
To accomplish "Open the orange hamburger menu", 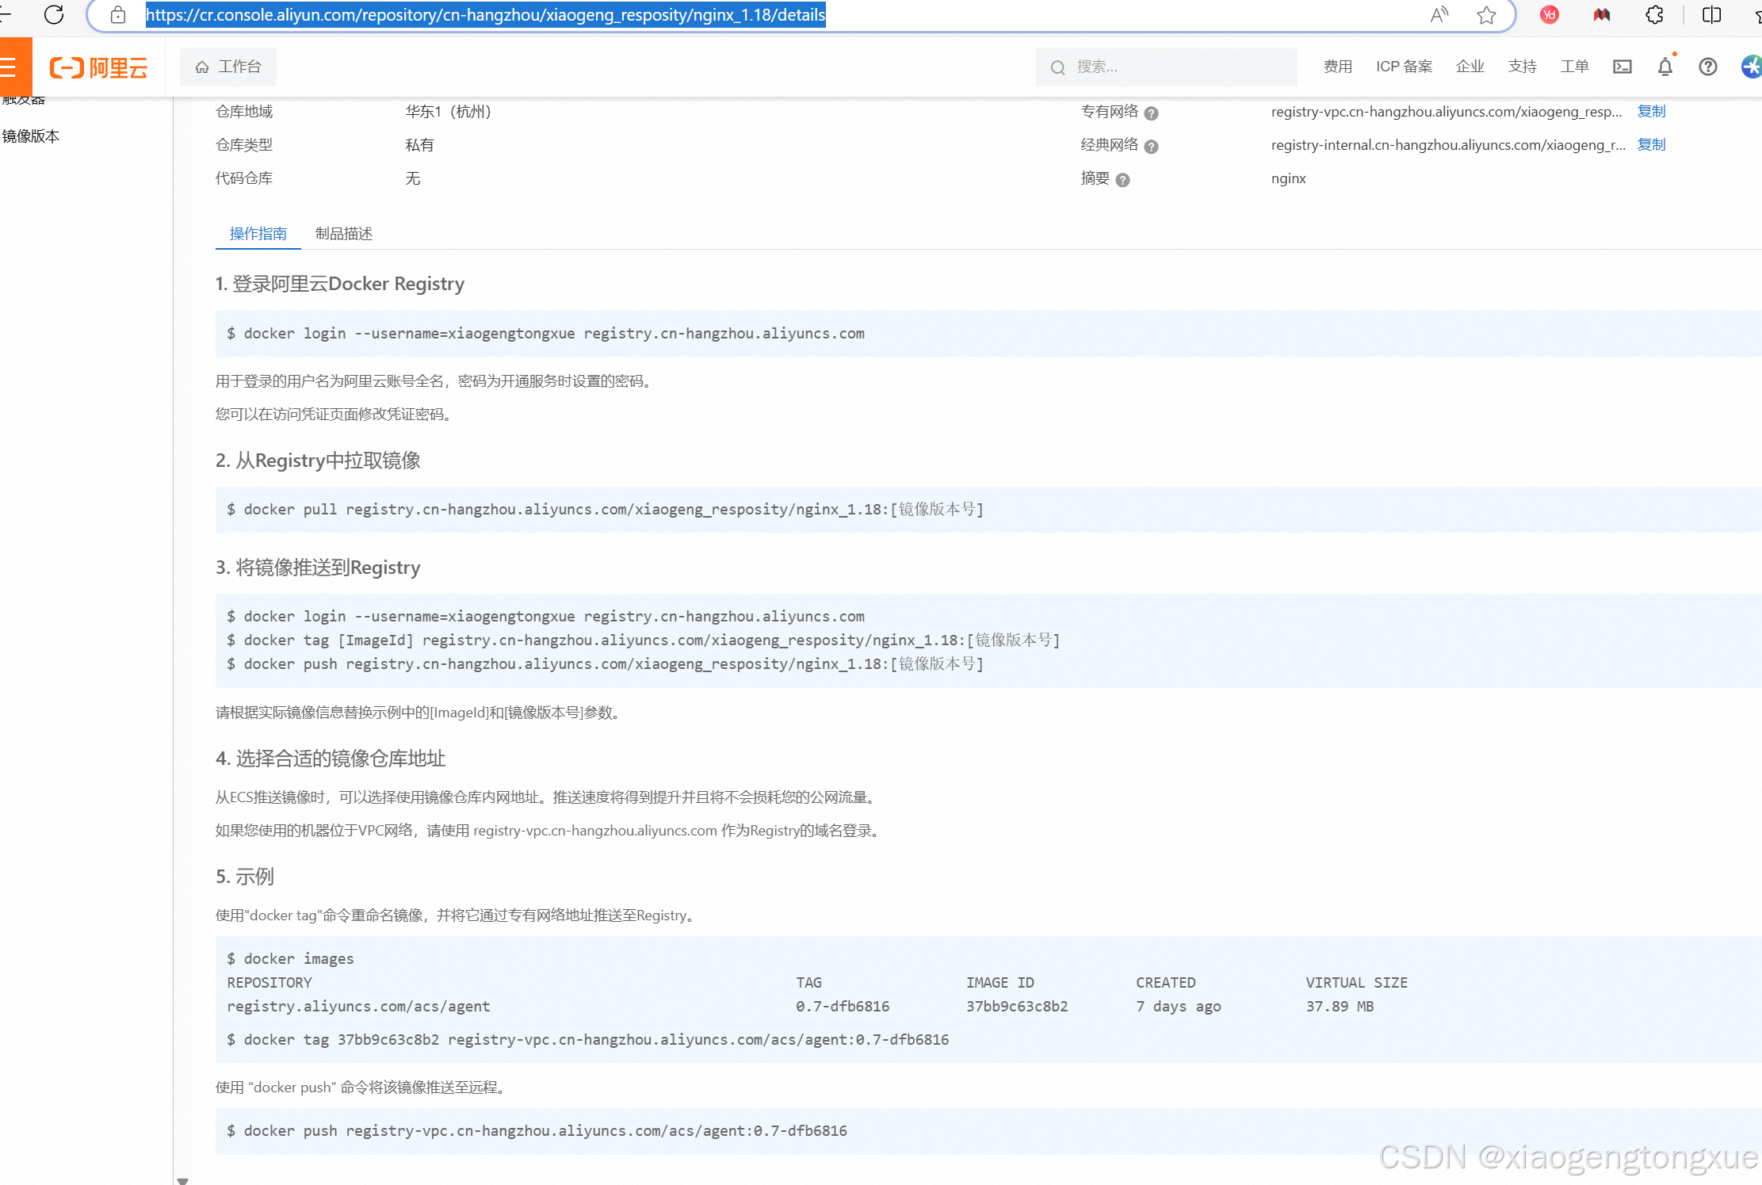I will pyautogui.click(x=11, y=67).
